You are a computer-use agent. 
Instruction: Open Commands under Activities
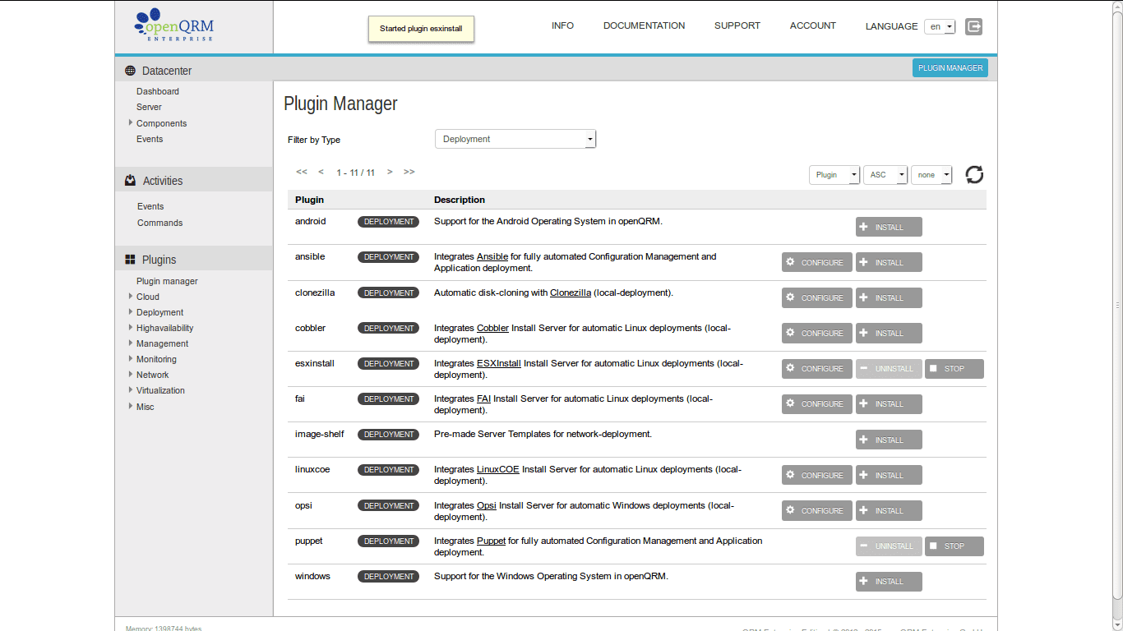tap(159, 223)
